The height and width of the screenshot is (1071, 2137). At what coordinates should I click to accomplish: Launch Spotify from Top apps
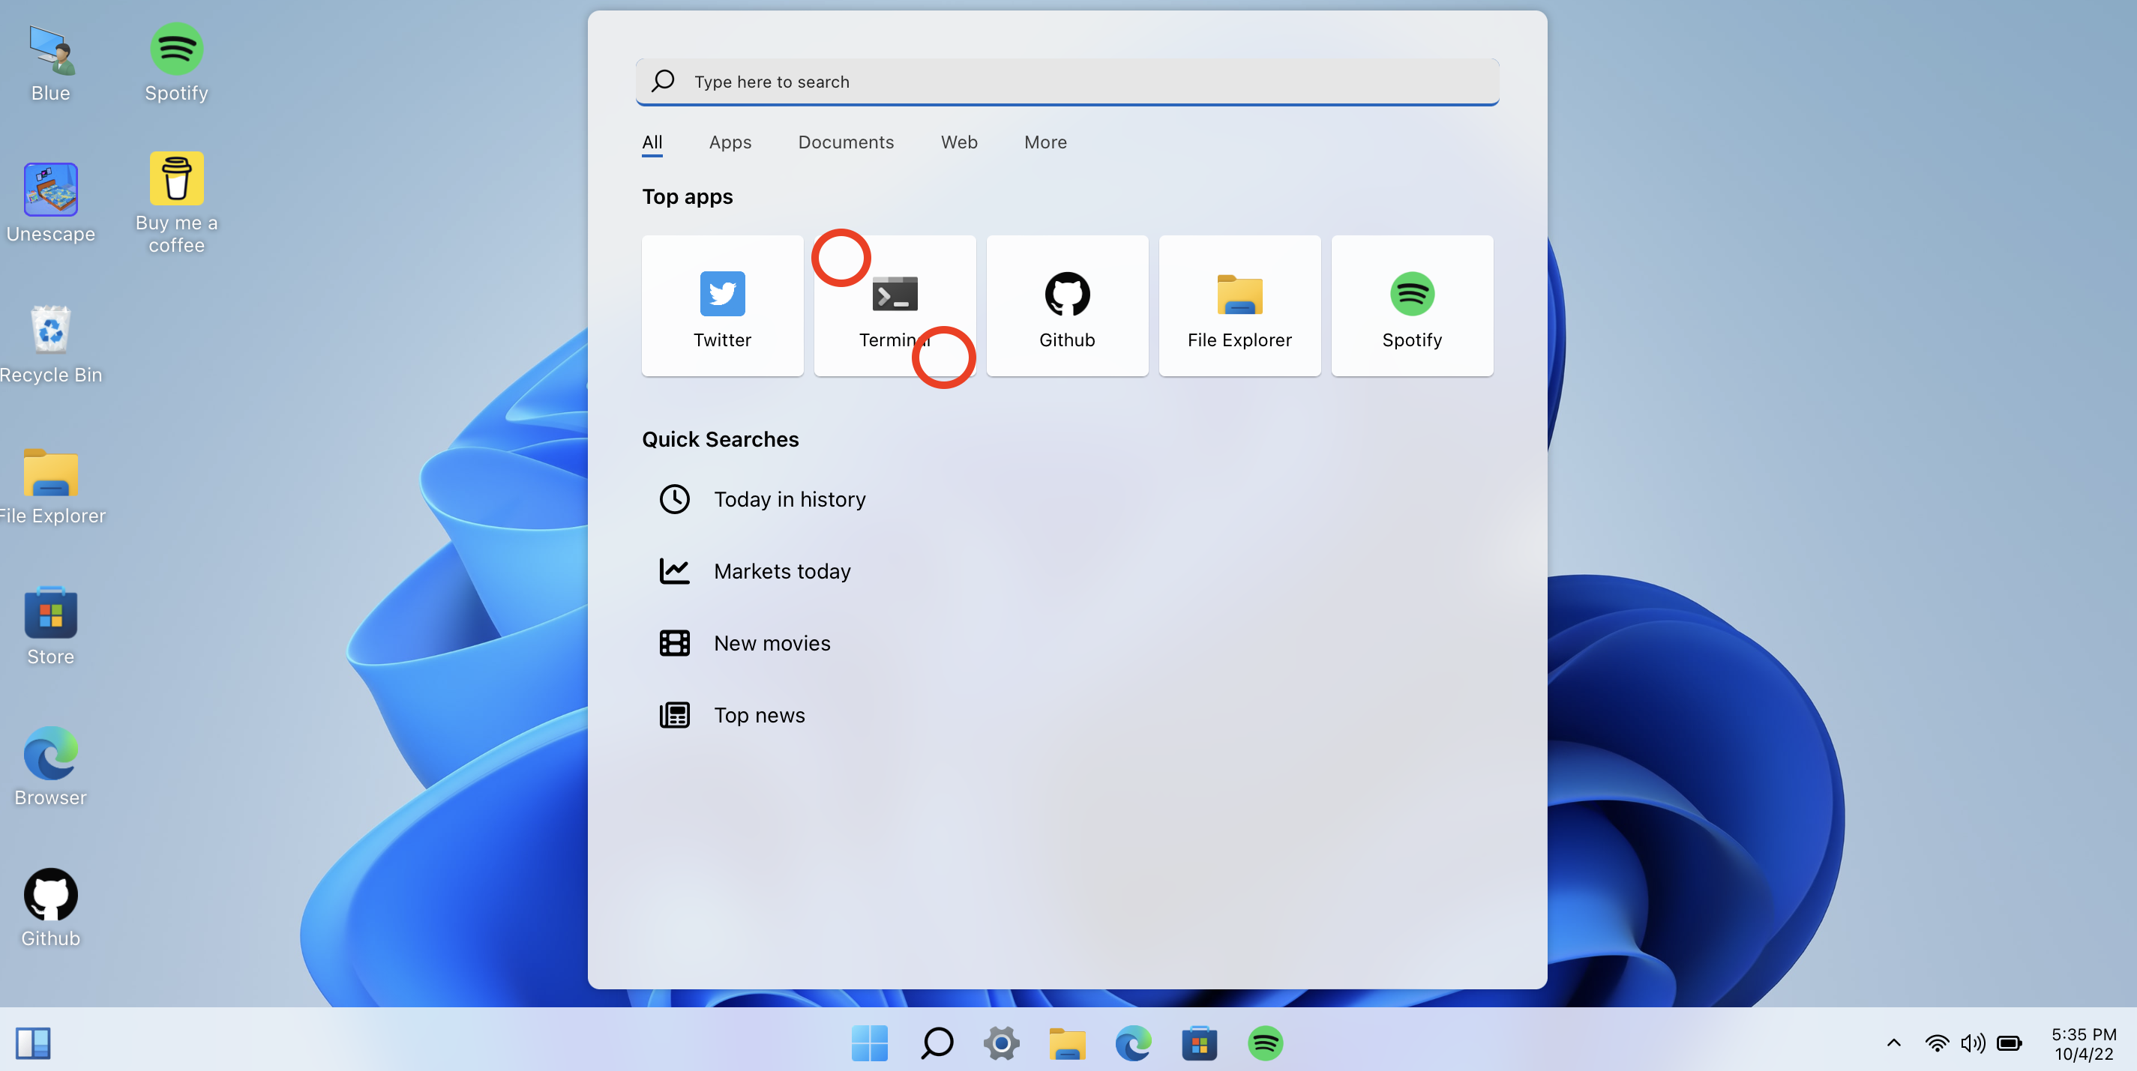tap(1412, 305)
